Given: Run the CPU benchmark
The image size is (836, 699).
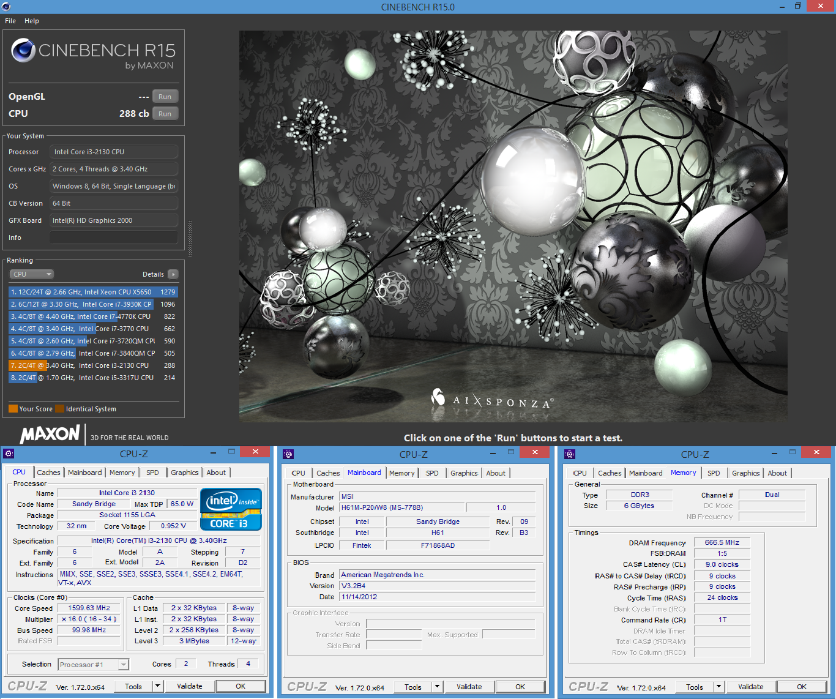Looking at the screenshot, I should tap(165, 114).
